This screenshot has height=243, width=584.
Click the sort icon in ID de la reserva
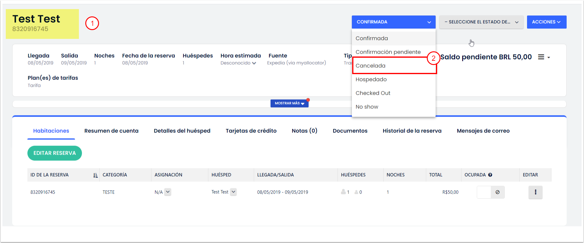coord(95,175)
